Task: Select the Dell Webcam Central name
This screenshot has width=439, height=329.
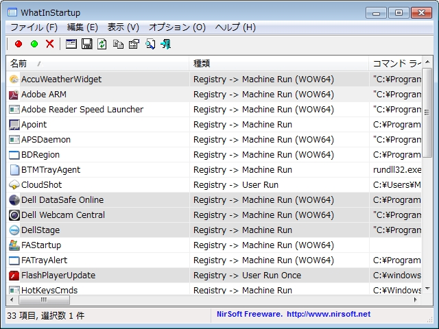Action: click(x=63, y=215)
